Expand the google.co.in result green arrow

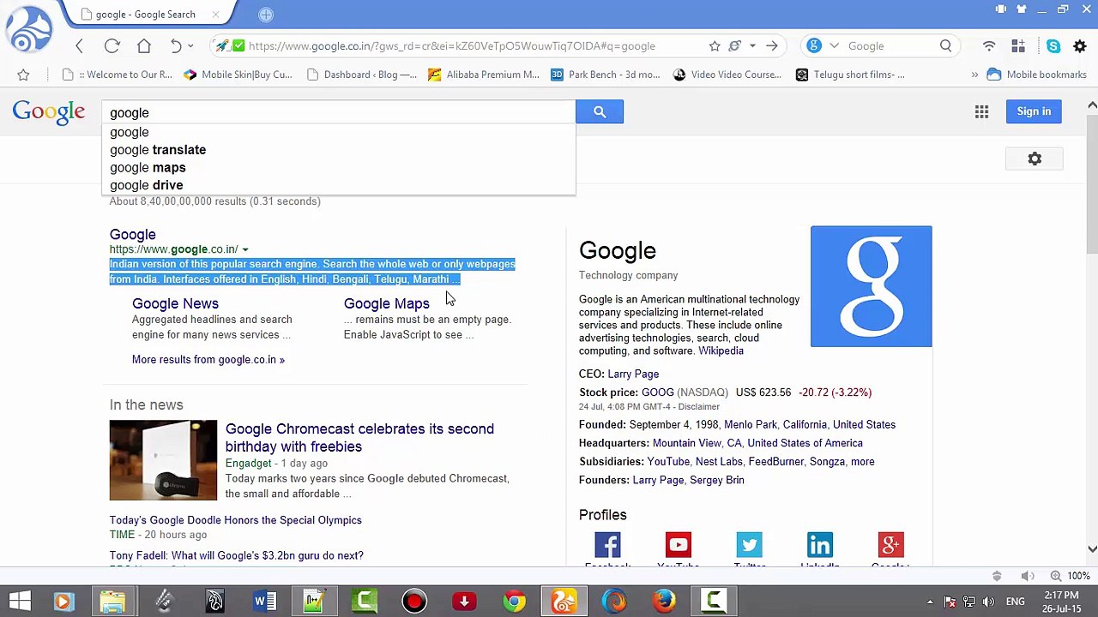pyautogui.click(x=245, y=249)
